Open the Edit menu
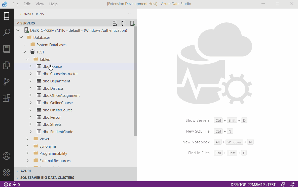298x187 pixels. tap(27, 4)
